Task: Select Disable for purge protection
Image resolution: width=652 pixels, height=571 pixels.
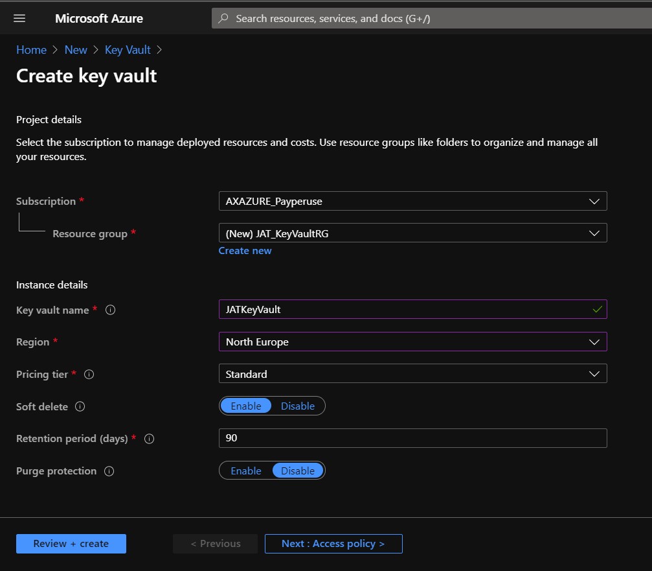Action: [x=298, y=471]
